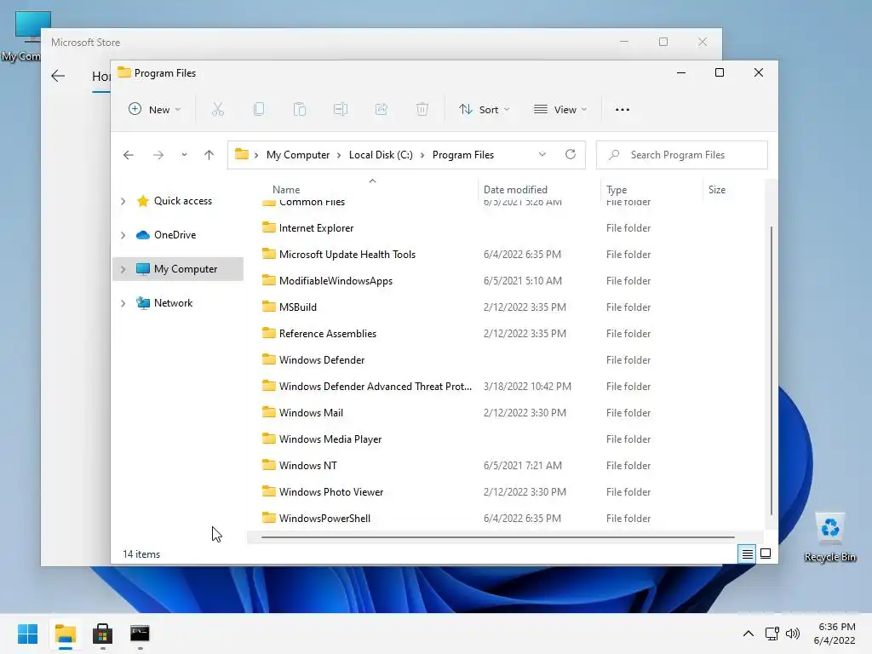Click the volume speaker tray icon
Viewport: 872px width, 654px height.
[x=793, y=634]
